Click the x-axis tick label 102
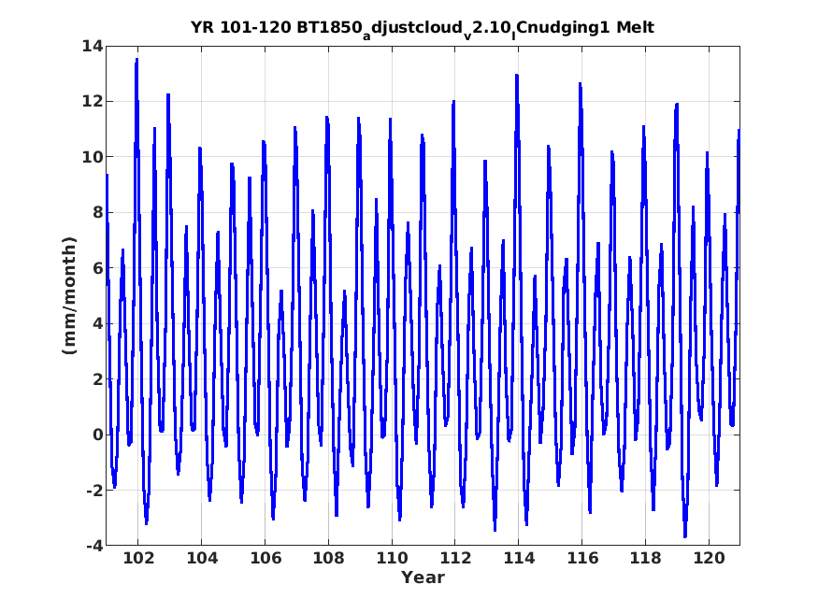Screen dimensions: 818x613 [x=138, y=558]
